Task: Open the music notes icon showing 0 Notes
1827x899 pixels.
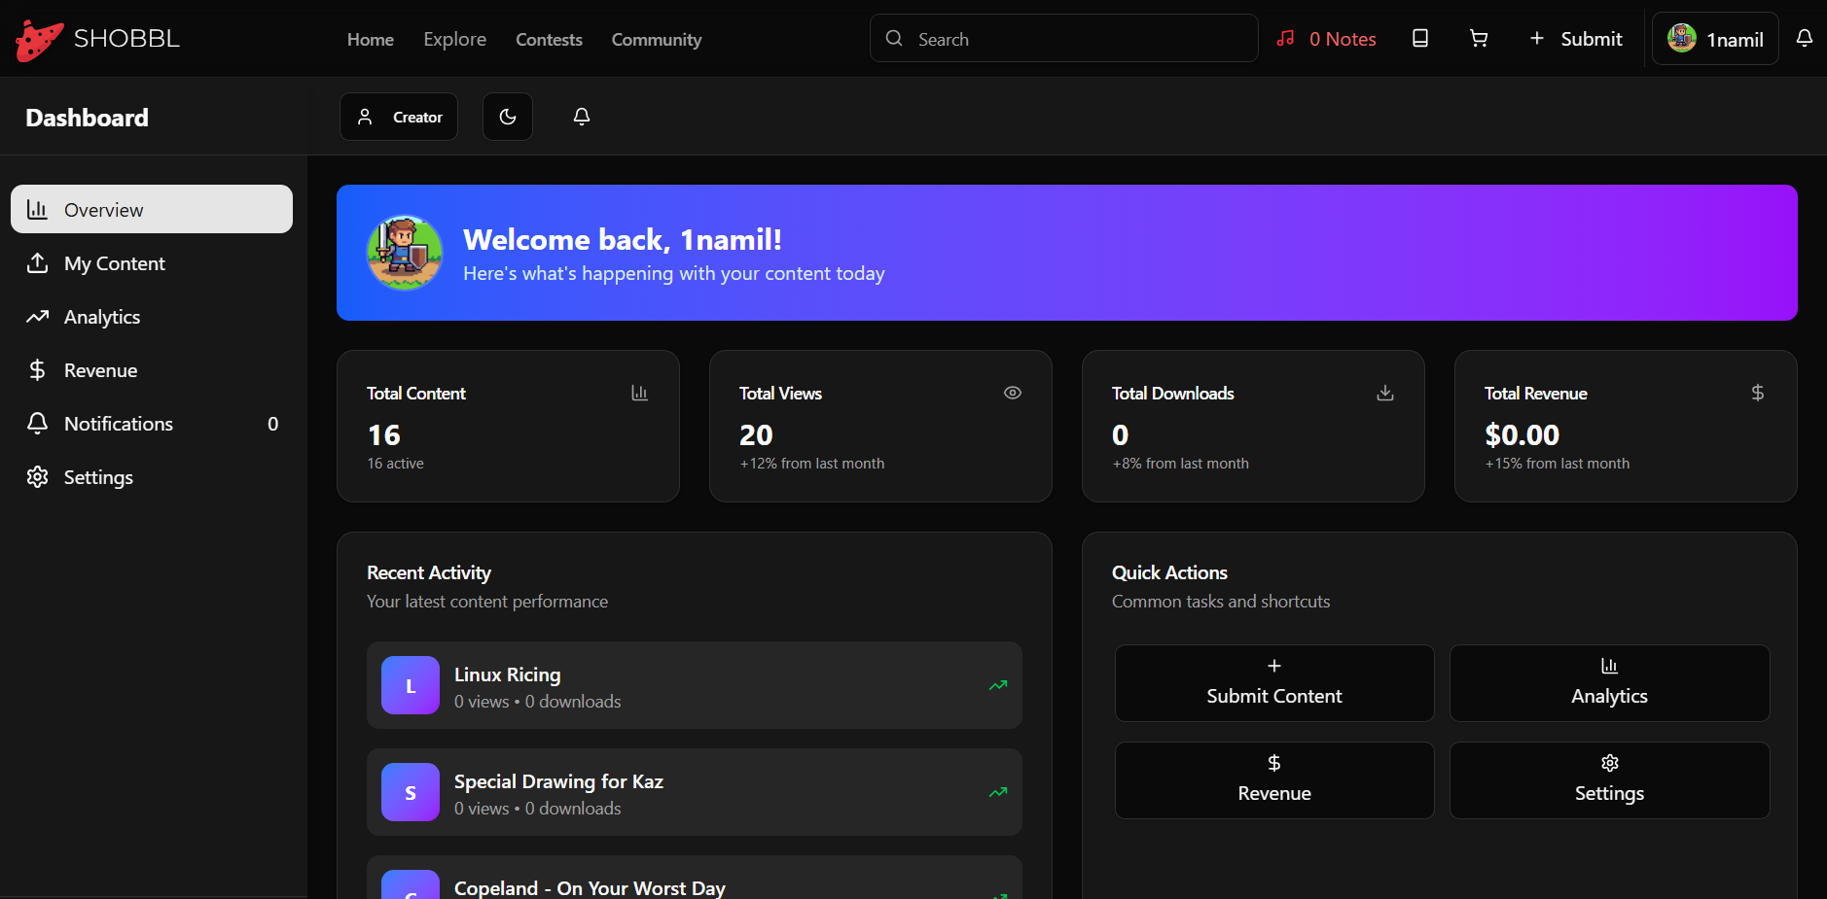Action: pos(1286,38)
